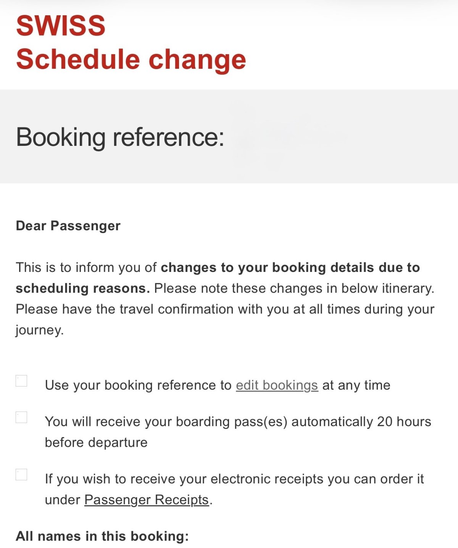Screen dimensions: 458x548
Task: Click the blurred booking reference code
Action: click(x=290, y=137)
